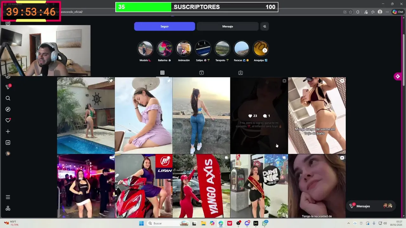
Task: Open Edge Settings and more ellipsis menu
Action: (x=387, y=12)
